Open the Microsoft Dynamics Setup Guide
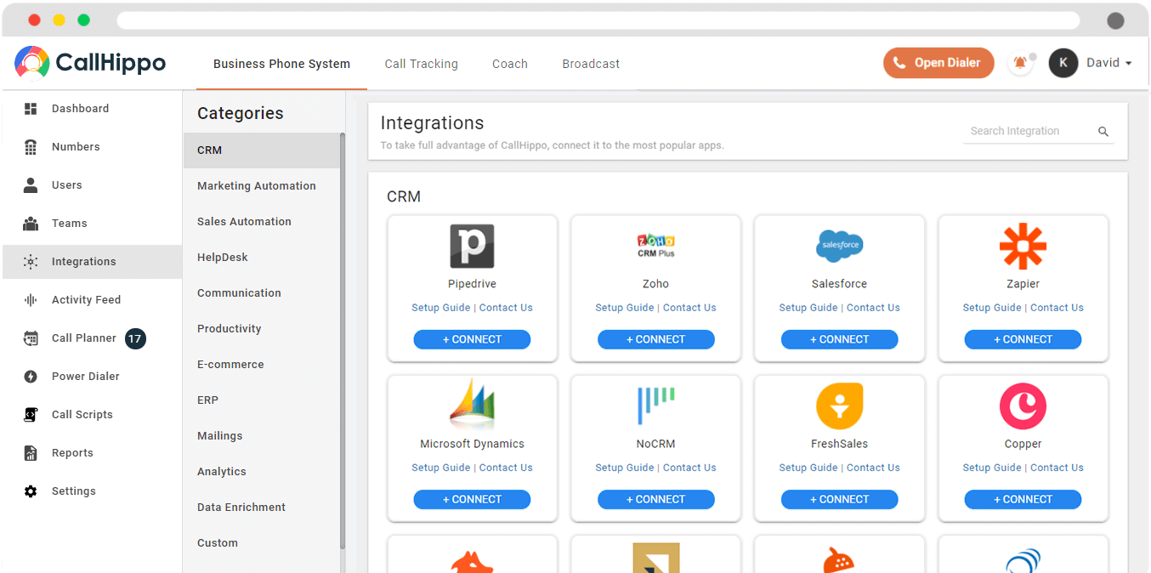Screen dimensions: 1151x573 pos(440,468)
